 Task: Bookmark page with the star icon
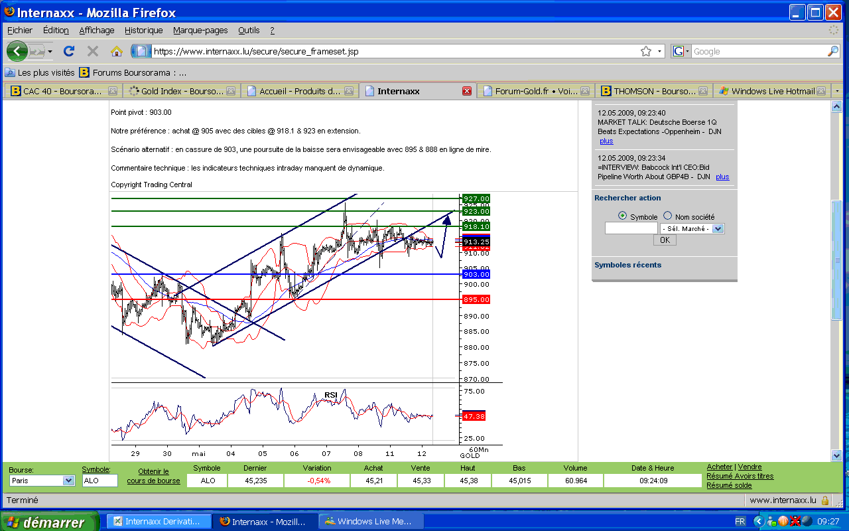645,51
